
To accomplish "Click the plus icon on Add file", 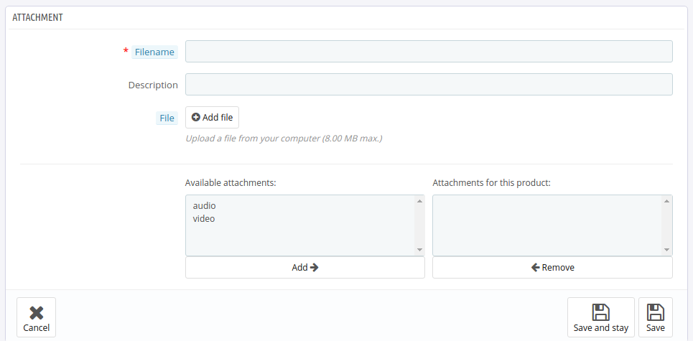I will [x=196, y=117].
